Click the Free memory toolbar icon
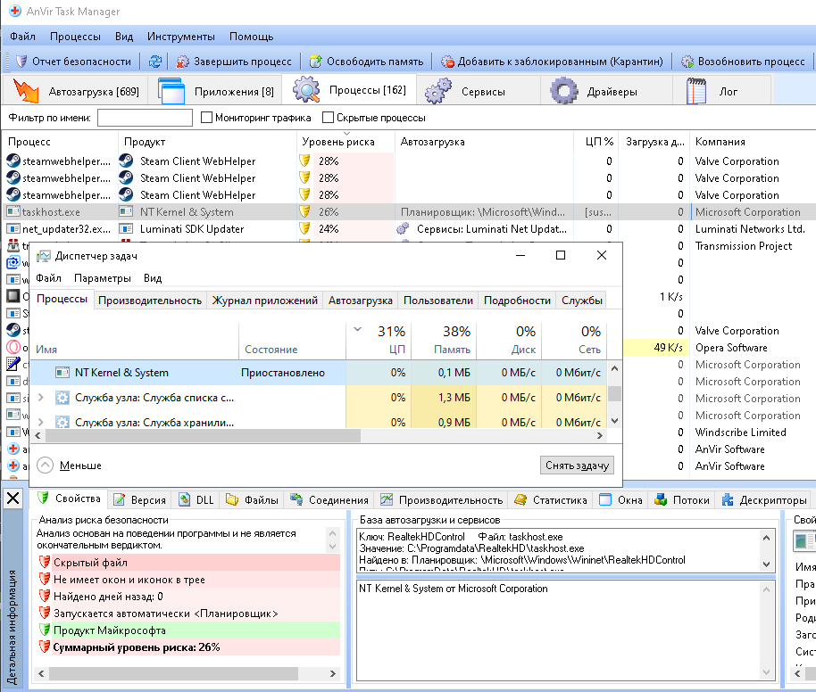Screen dimensions: 816x692 click(315, 62)
